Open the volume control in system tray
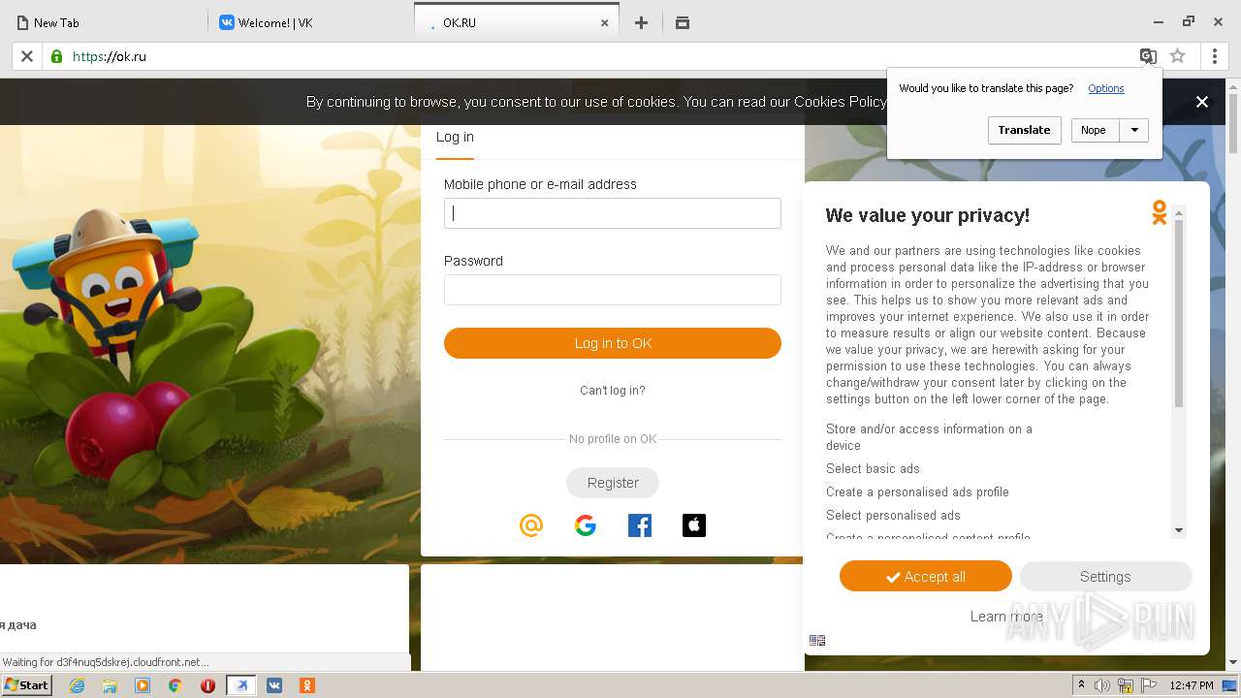 pos(1102,685)
